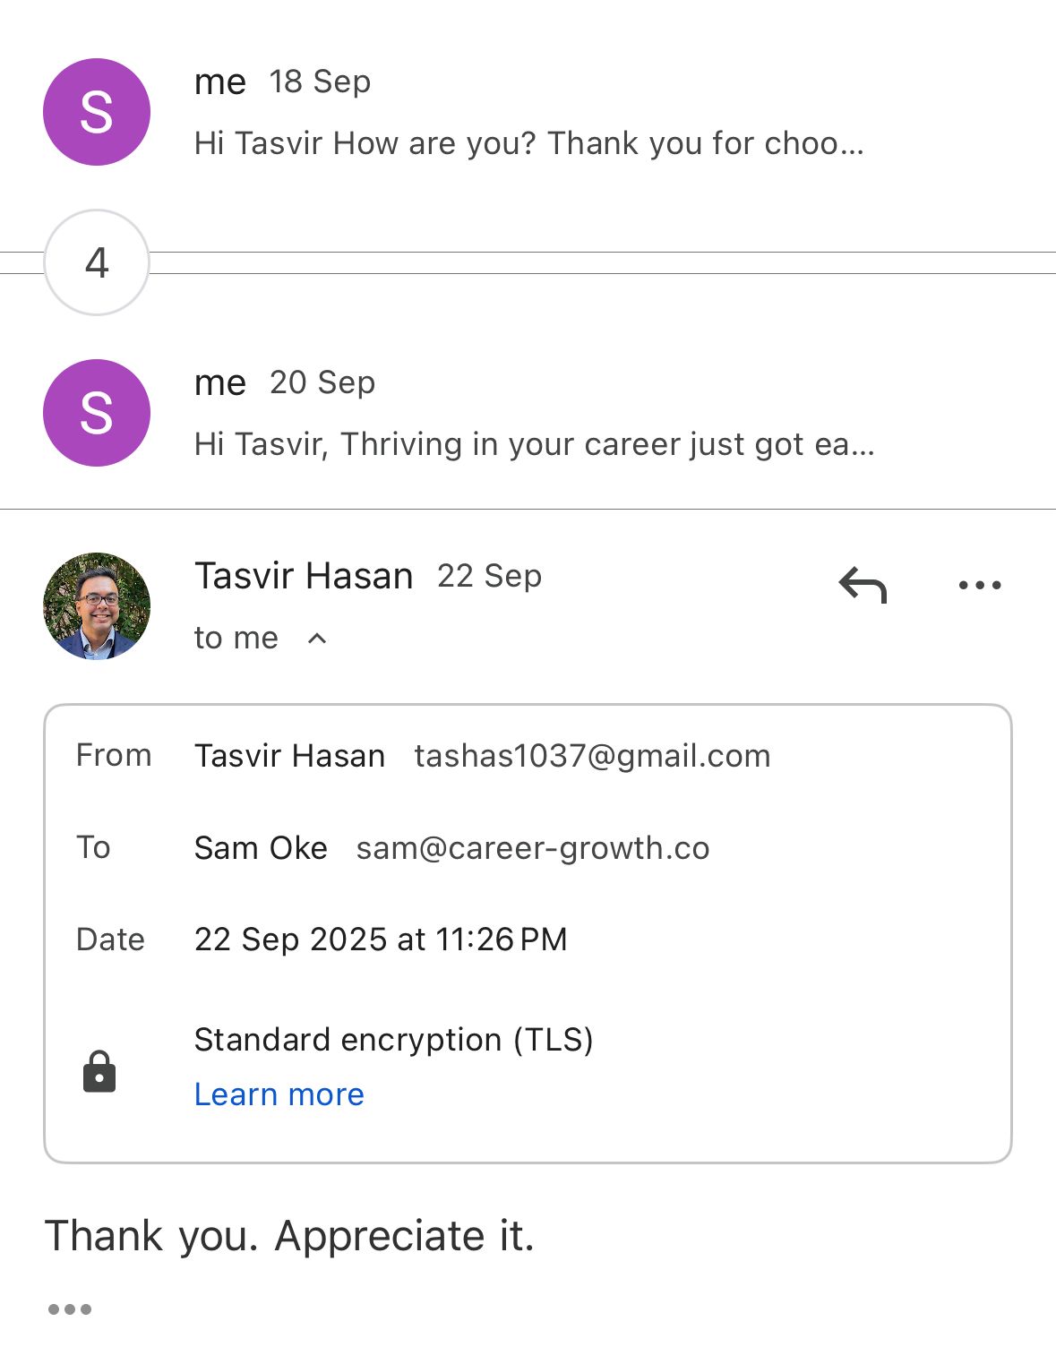Show trimmed content with gray ellipsis

pos(70,1309)
